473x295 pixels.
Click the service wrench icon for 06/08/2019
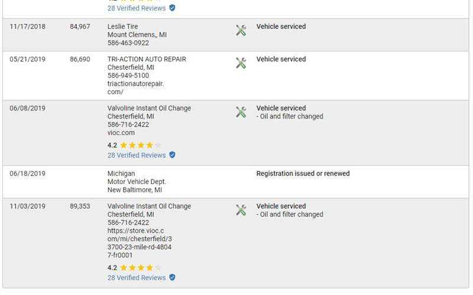click(x=241, y=112)
